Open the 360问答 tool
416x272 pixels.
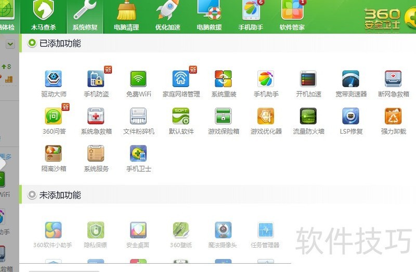[x=54, y=121]
